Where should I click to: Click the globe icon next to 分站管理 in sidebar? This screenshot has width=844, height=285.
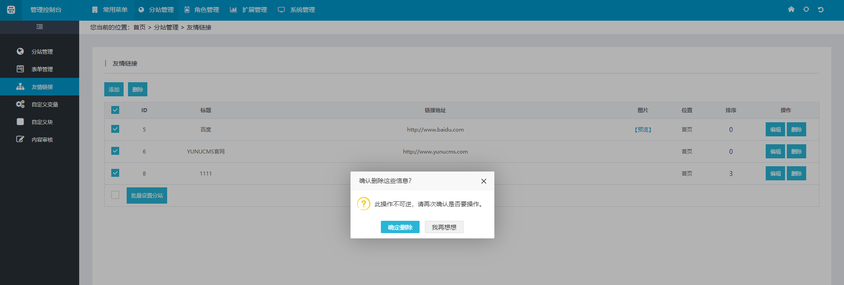(20, 51)
